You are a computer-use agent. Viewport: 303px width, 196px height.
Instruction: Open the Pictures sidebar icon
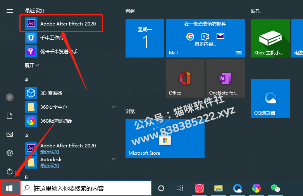pos(10,134)
